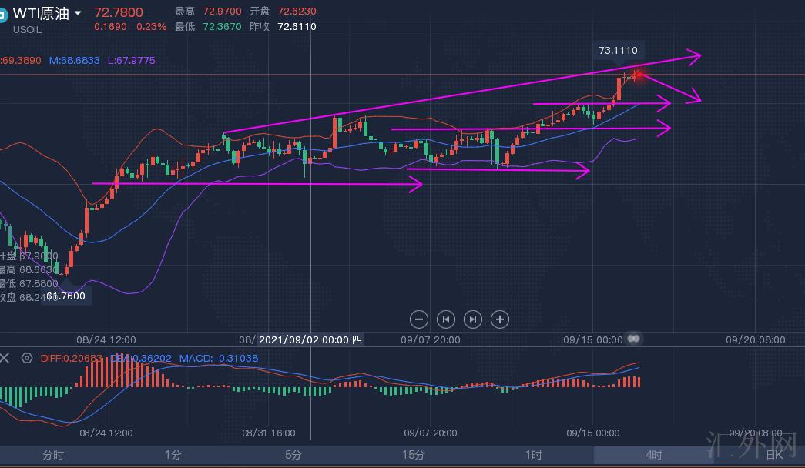
Task: Step chart forward to next candles
Action: 473,319
